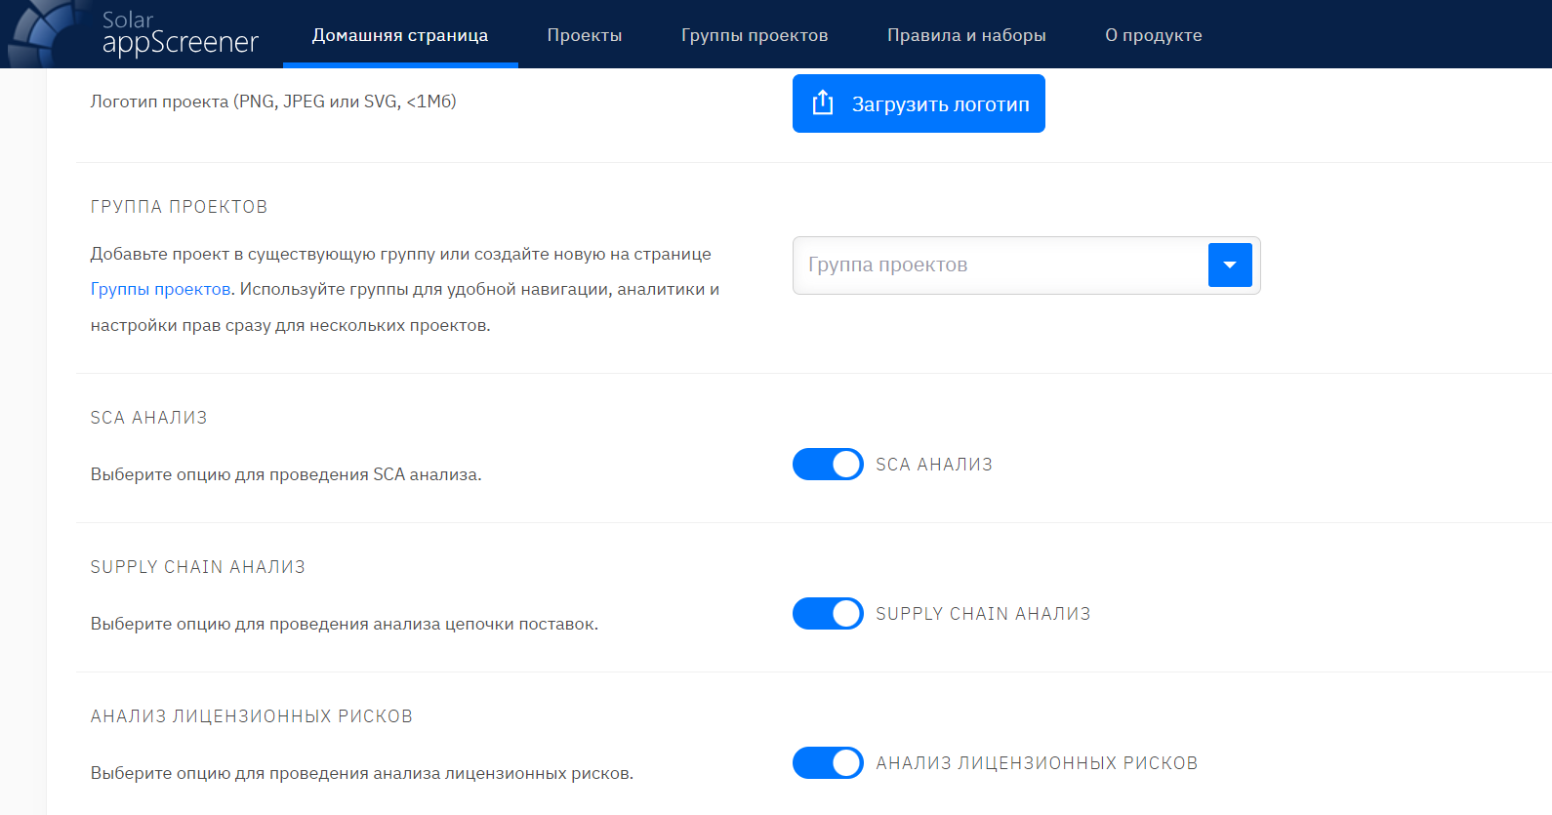Disable the SUPPLY CHAIN АНАЛИЗ switch
The width and height of the screenshot is (1552, 815).
[x=828, y=614]
